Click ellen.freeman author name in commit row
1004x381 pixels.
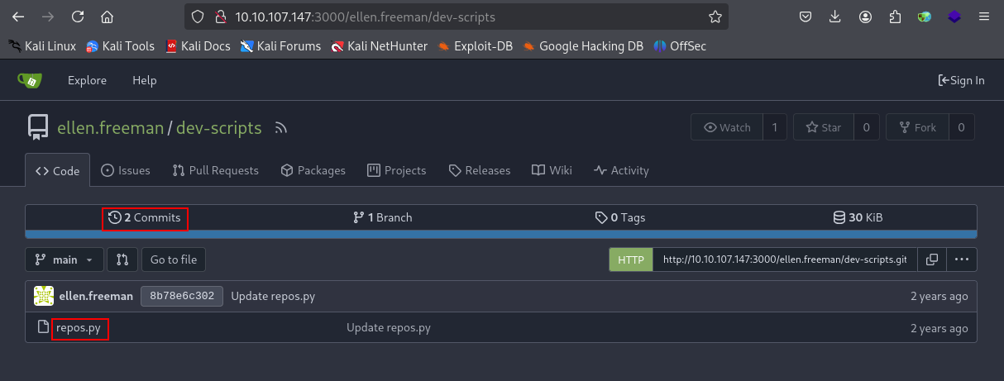(x=96, y=296)
